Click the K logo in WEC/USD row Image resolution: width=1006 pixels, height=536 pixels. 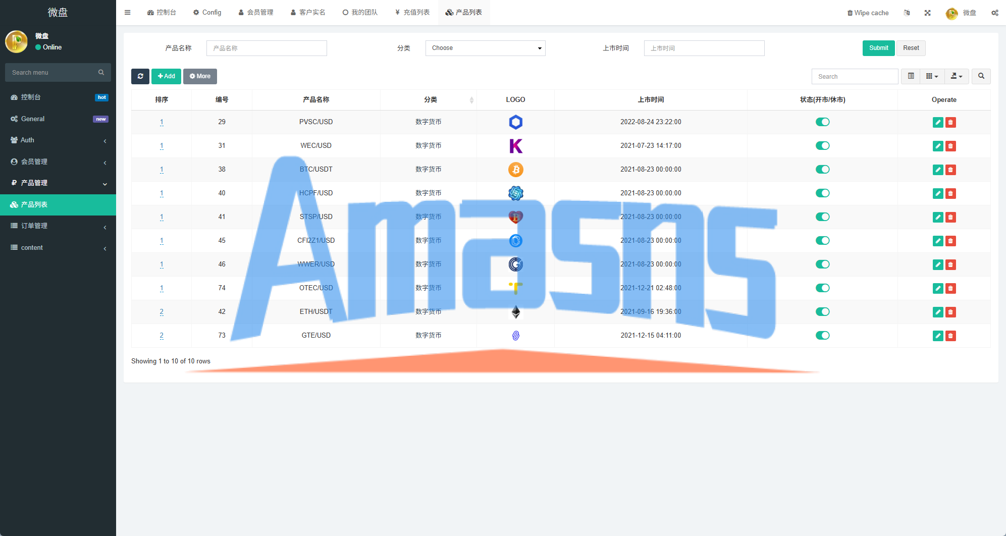515,146
